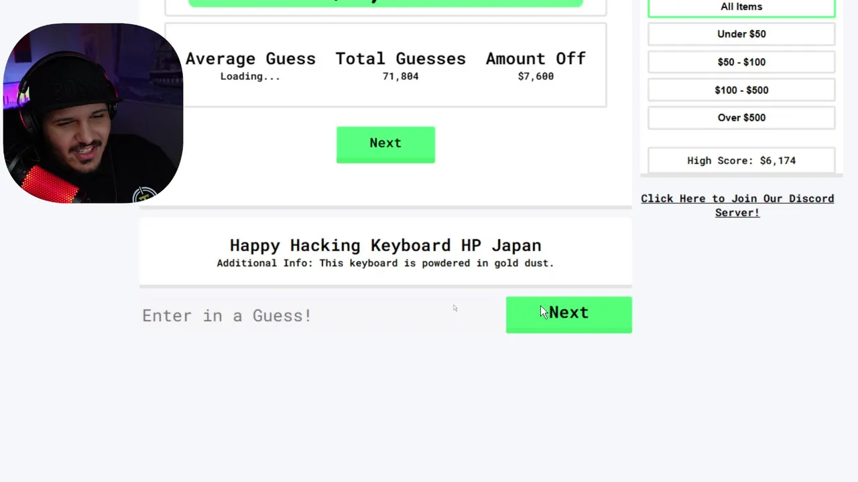Click the streamer webcam overlay
858x482 pixels.
93,113
